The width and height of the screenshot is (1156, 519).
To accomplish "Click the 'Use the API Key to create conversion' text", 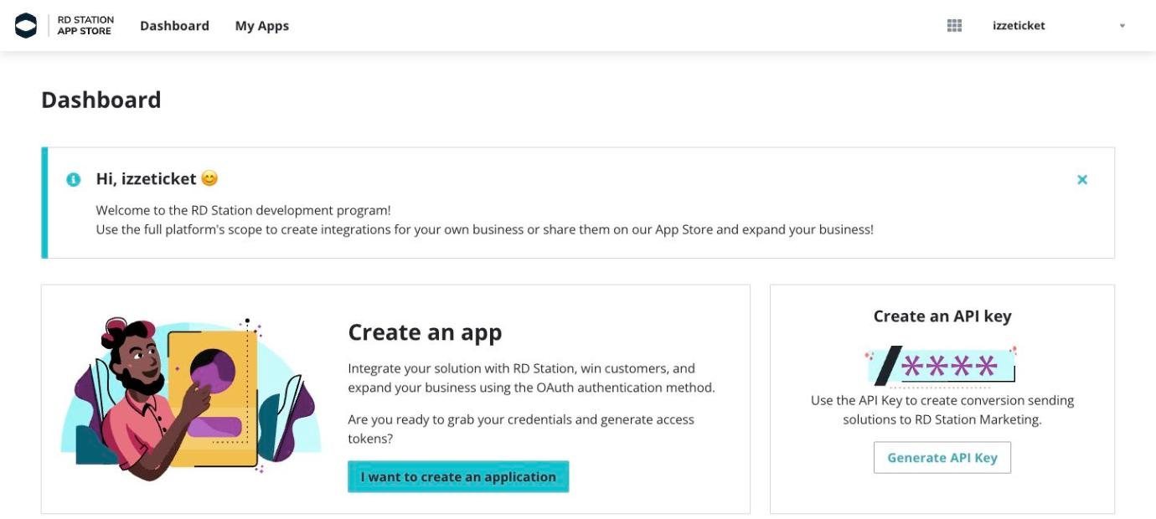I will (942, 410).
